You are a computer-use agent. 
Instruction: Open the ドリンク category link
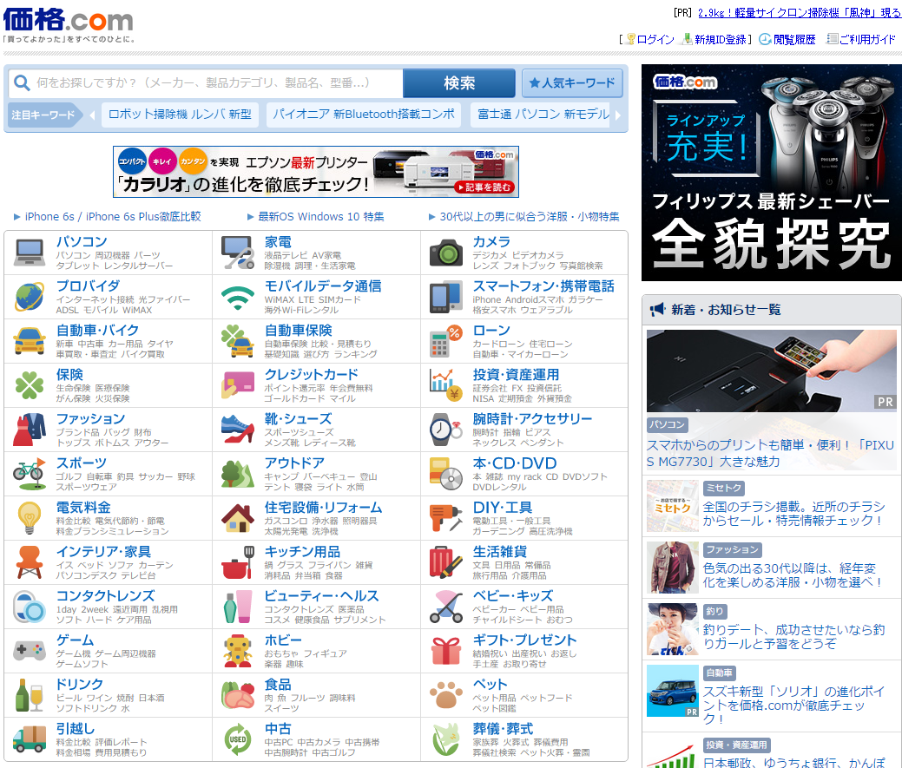coord(79,685)
